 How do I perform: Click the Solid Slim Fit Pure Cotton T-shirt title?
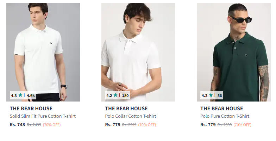click(43, 116)
